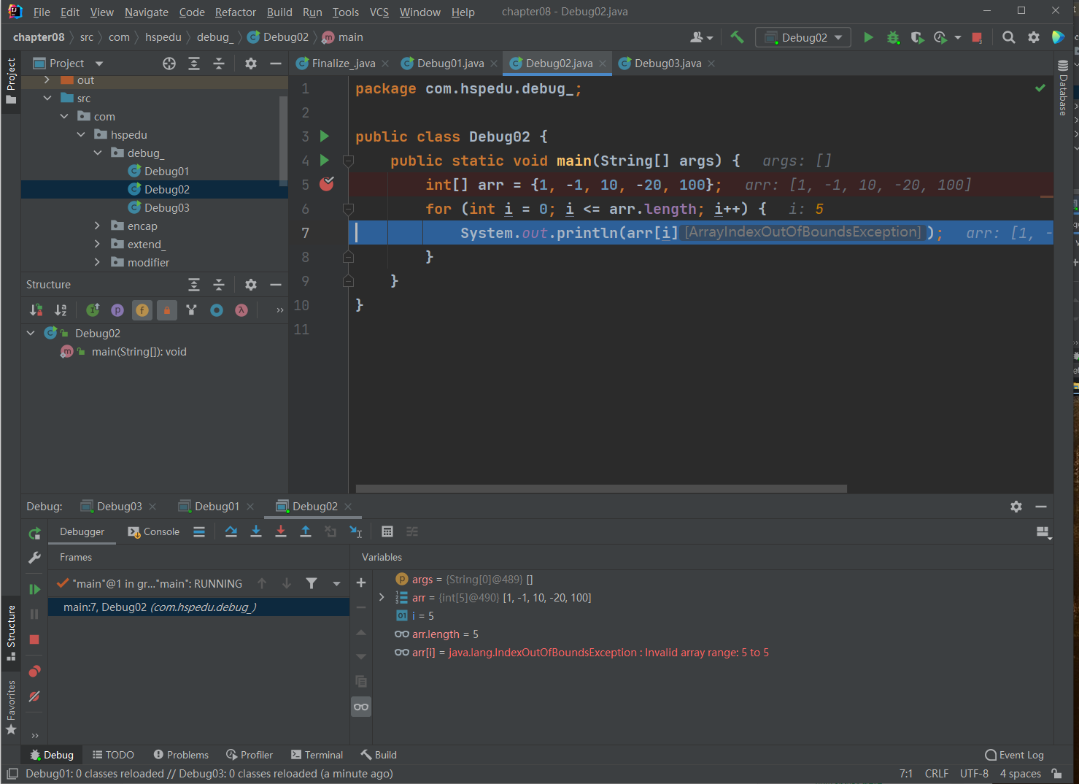1079x784 pixels.
Task: Click the editor horizontal scrollbar
Action: 601,488
